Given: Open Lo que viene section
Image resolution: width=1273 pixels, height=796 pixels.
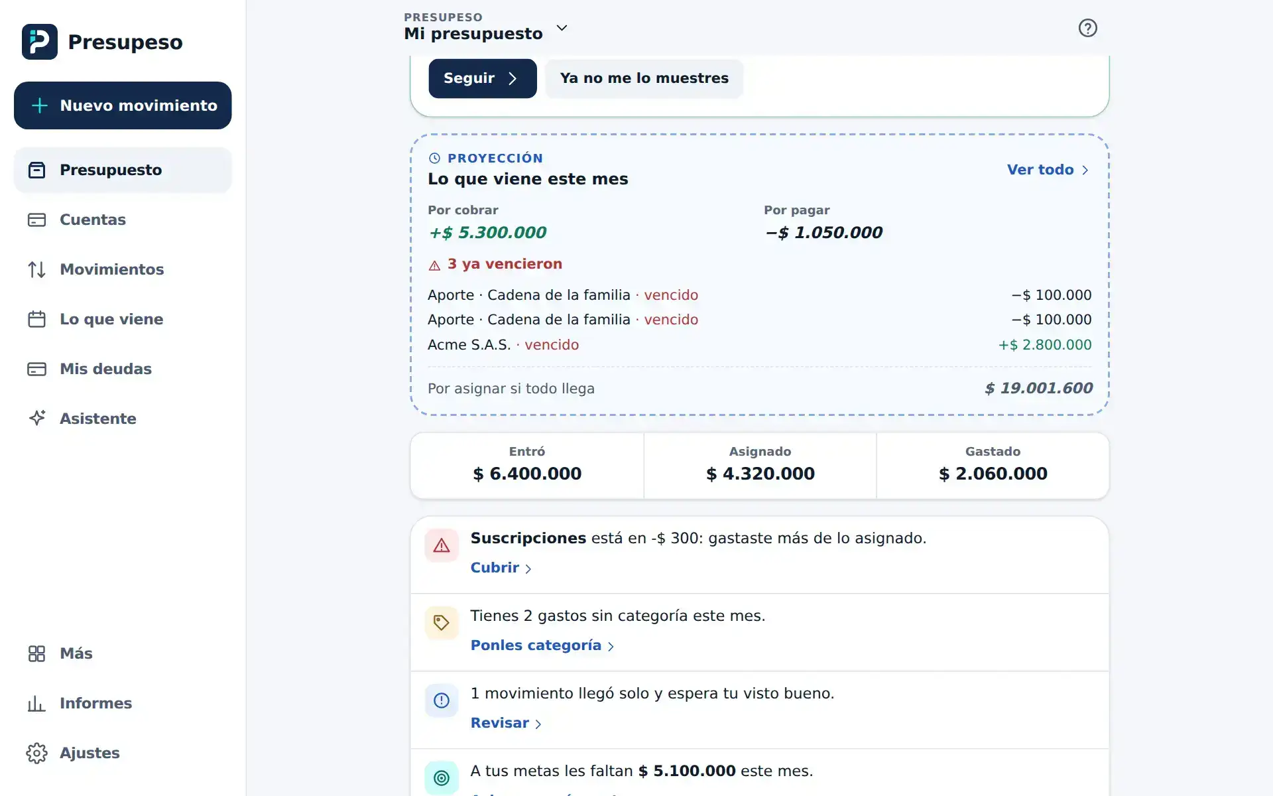Looking at the screenshot, I should click(123, 319).
